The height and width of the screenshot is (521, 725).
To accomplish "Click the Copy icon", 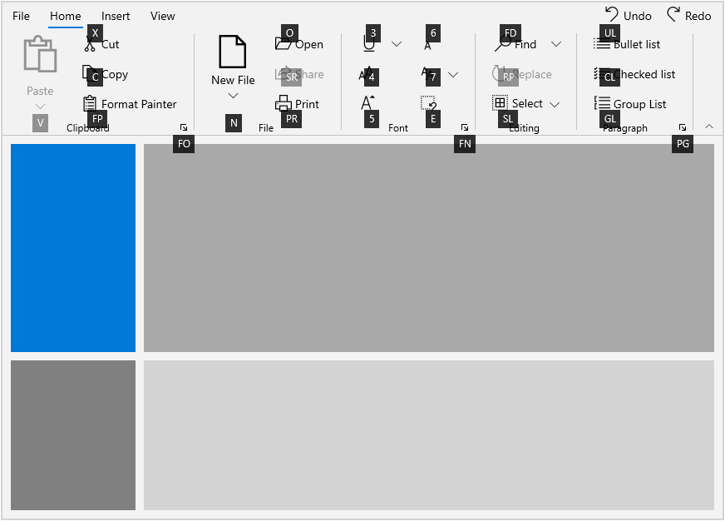I will [111, 74].
